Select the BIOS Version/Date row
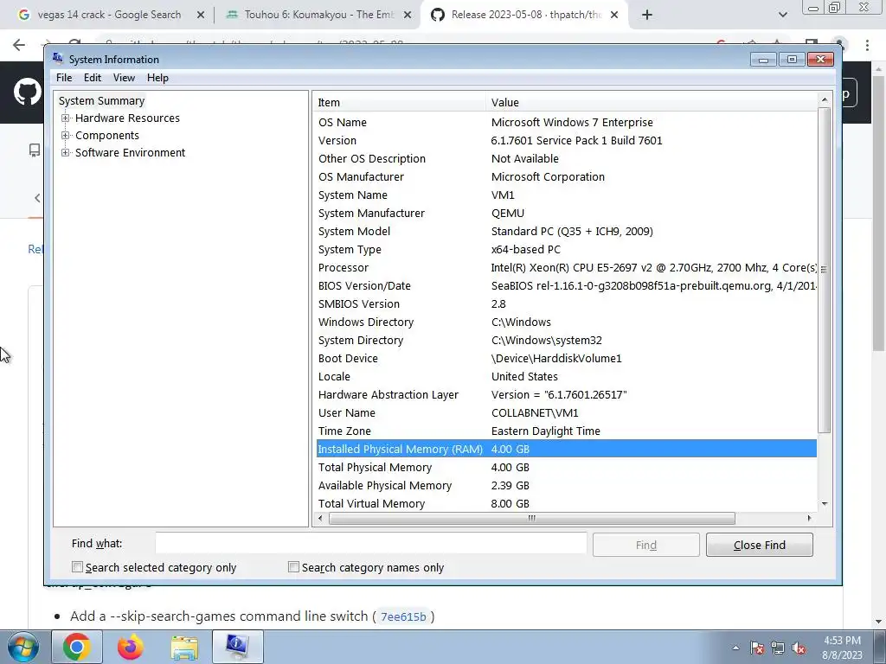This screenshot has width=886, height=664. [566, 285]
